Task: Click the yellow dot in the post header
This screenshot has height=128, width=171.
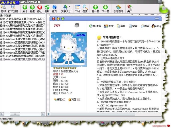Action: [x=58, y=19]
